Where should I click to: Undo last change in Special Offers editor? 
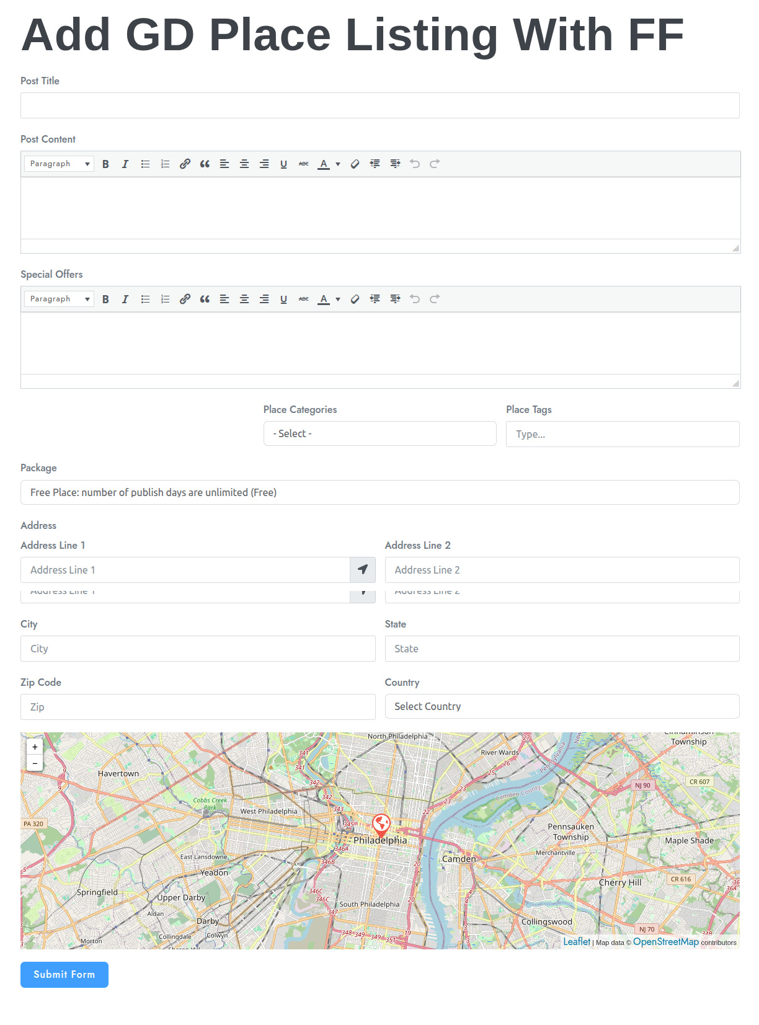[415, 300]
